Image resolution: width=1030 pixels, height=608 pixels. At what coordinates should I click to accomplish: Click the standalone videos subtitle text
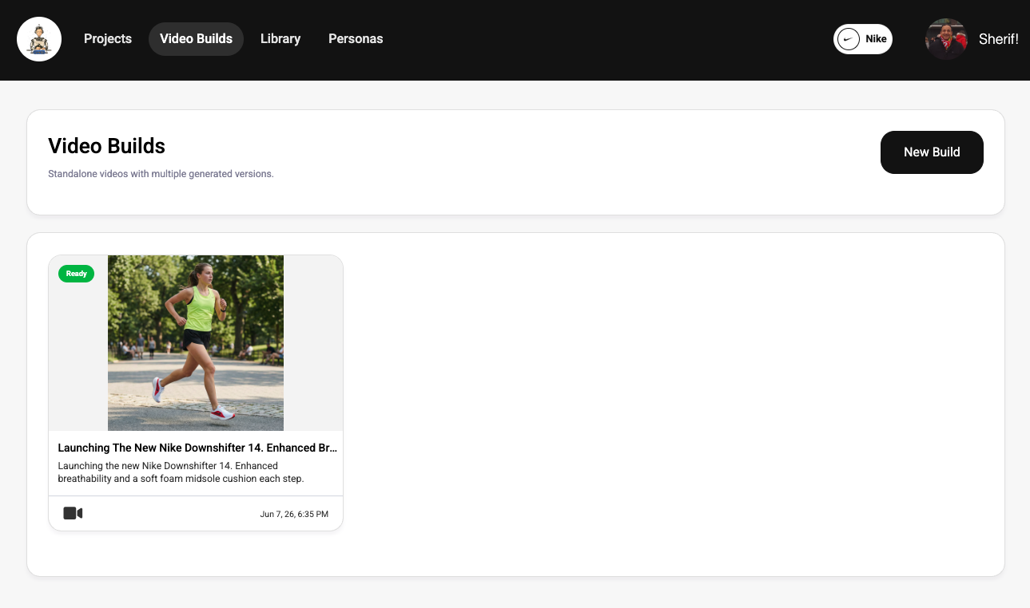(161, 174)
